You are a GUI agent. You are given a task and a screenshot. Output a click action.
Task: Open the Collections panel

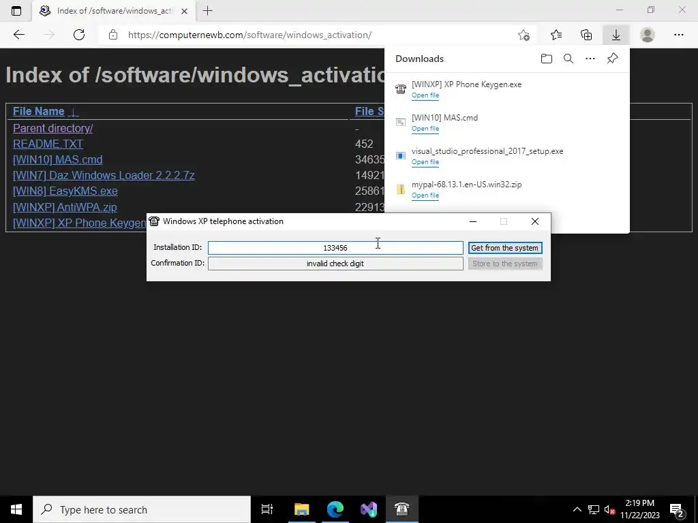(586, 35)
